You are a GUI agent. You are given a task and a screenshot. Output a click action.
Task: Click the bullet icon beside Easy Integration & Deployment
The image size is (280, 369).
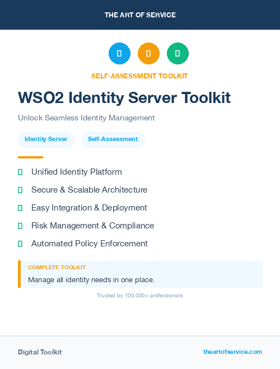pos(20,208)
